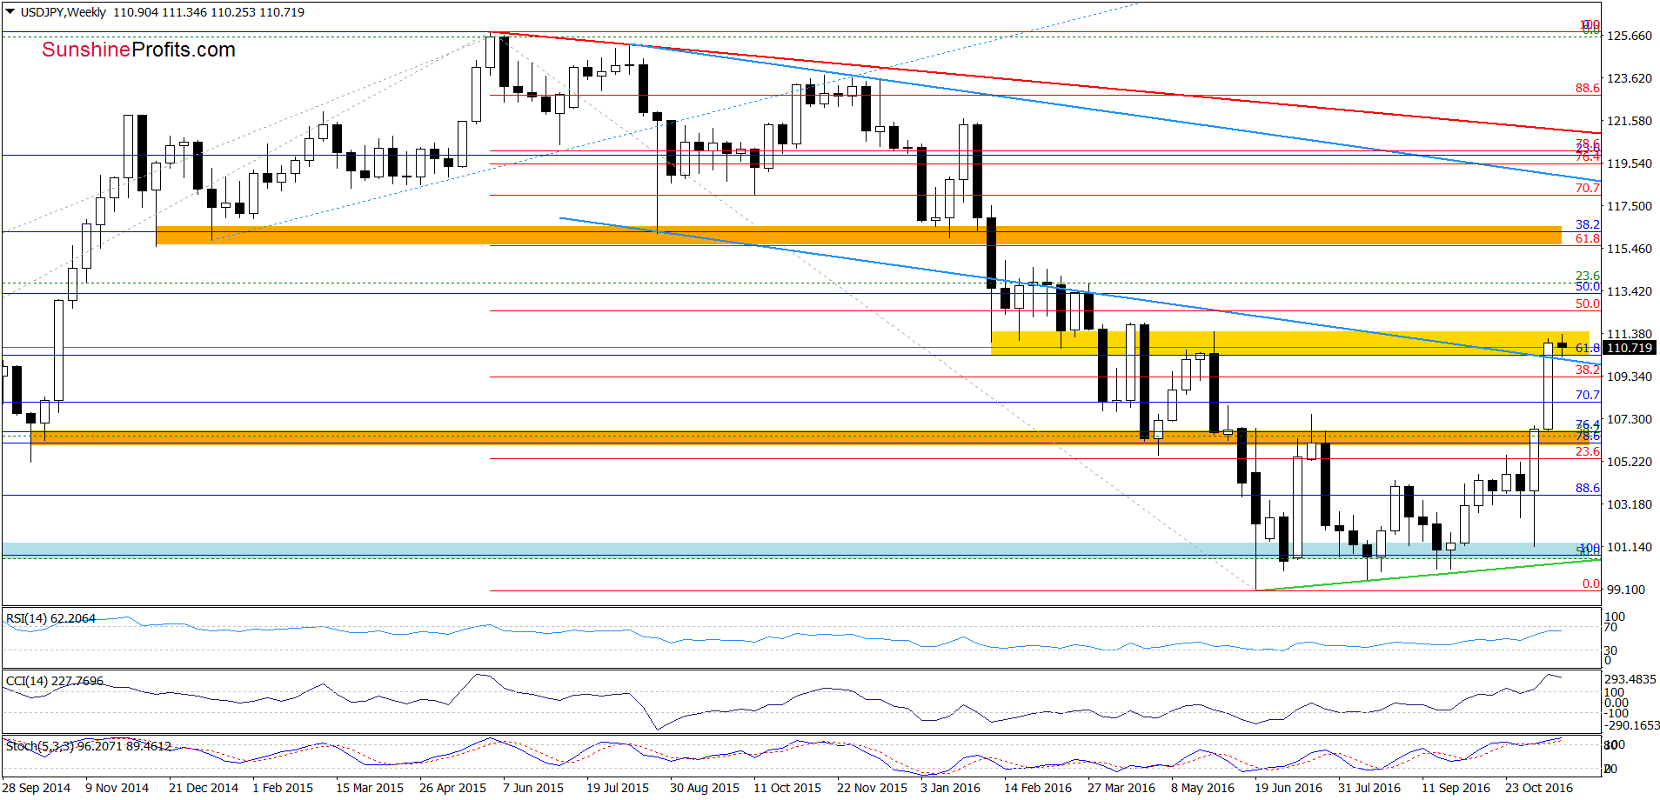Viewport: 1660px width, 800px height.
Task: Click the green 23.6 Fibonacci level label
Action: [x=1587, y=276]
